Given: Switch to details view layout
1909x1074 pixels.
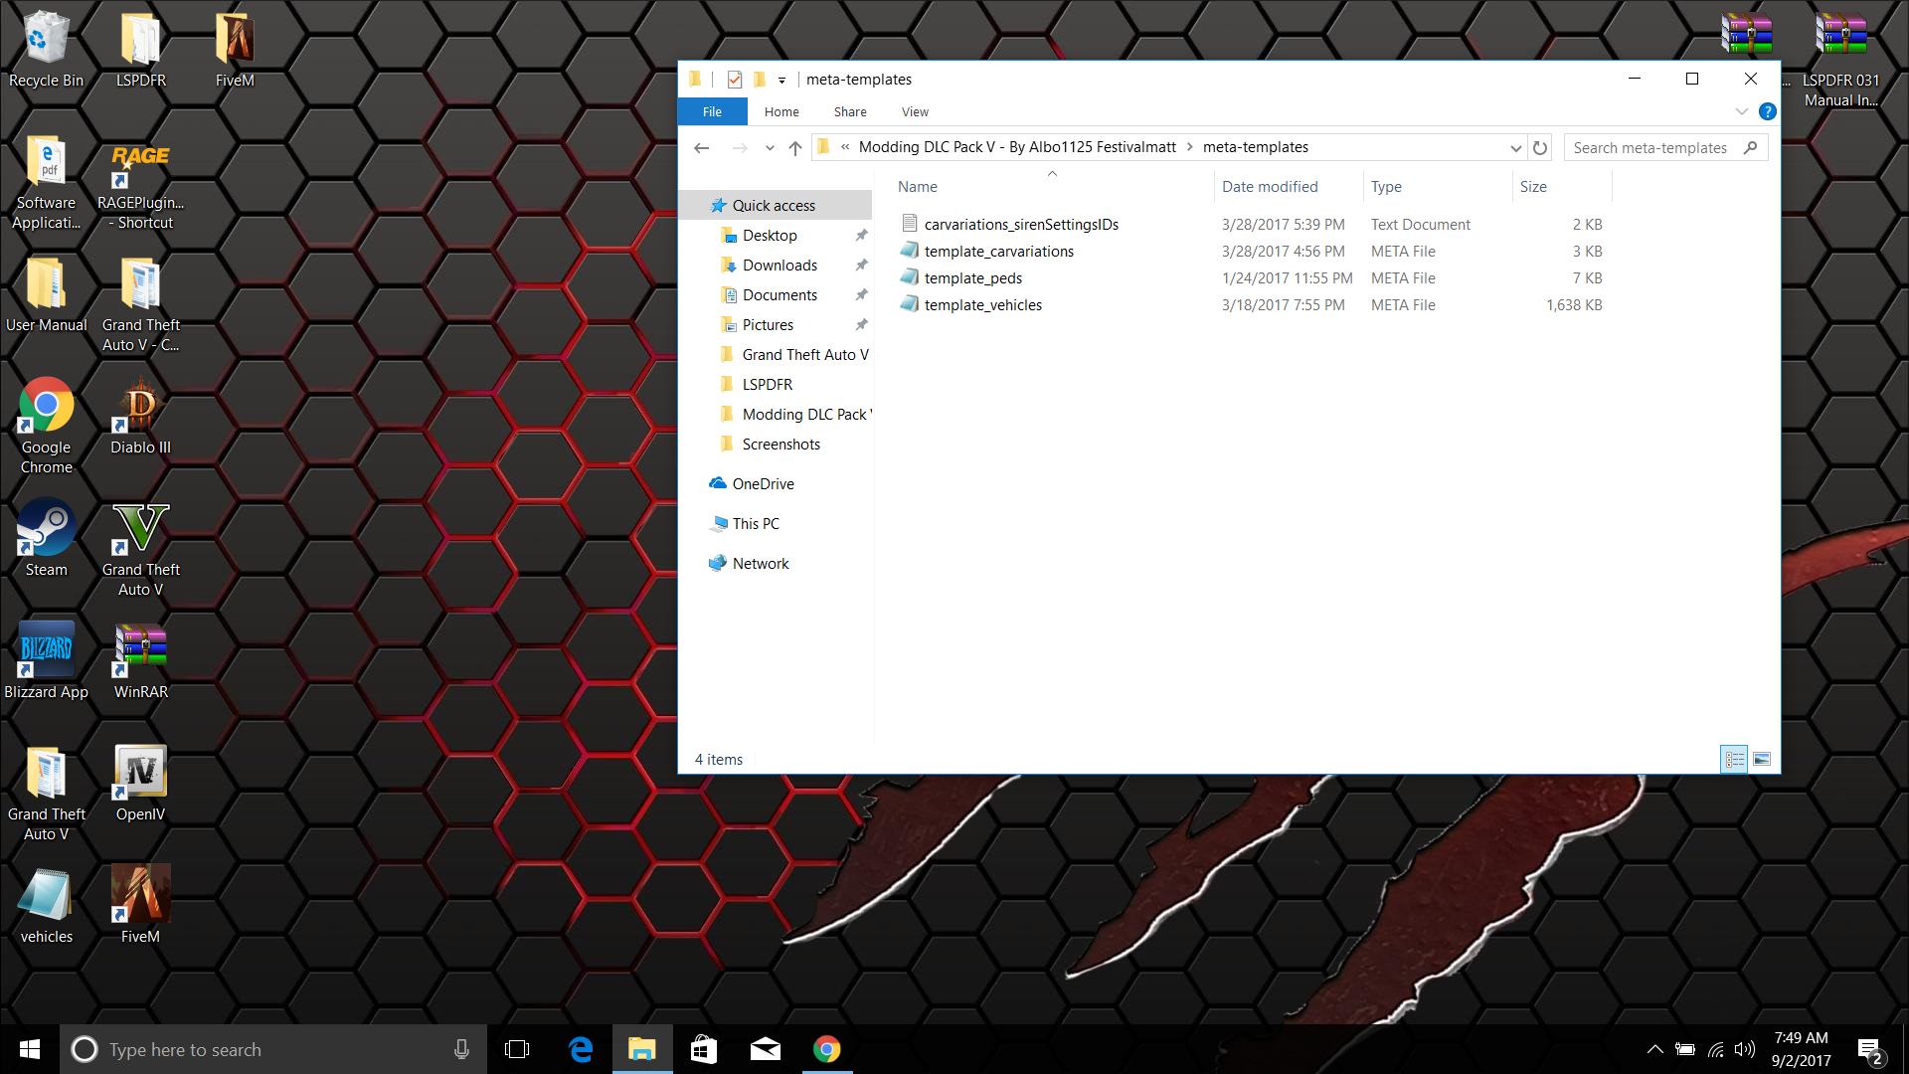Looking at the screenshot, I should coord(1734,760).
